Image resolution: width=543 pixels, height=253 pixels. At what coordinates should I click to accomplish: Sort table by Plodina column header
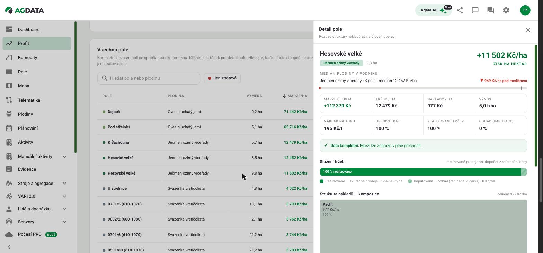click(x=176, y=96)
